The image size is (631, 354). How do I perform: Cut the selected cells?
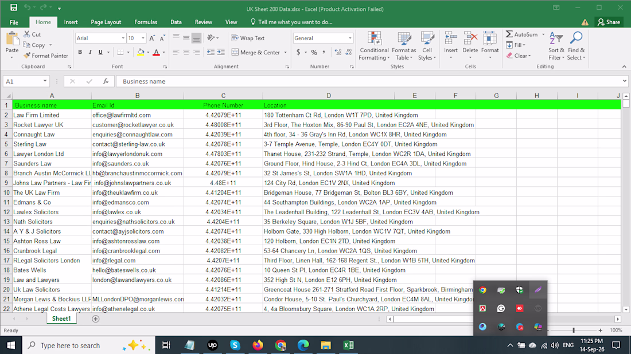point(32,34)
